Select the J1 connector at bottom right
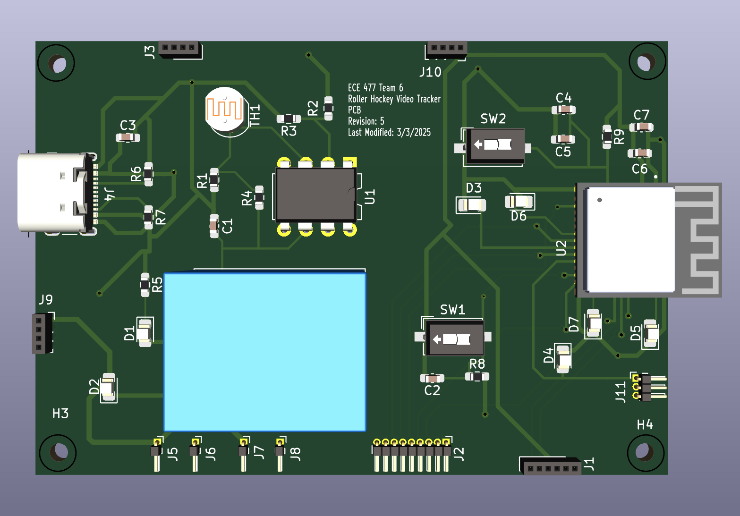 (x=551, y=466)
